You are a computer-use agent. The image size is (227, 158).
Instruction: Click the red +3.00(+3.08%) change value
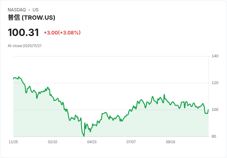(x=62, y=33)
